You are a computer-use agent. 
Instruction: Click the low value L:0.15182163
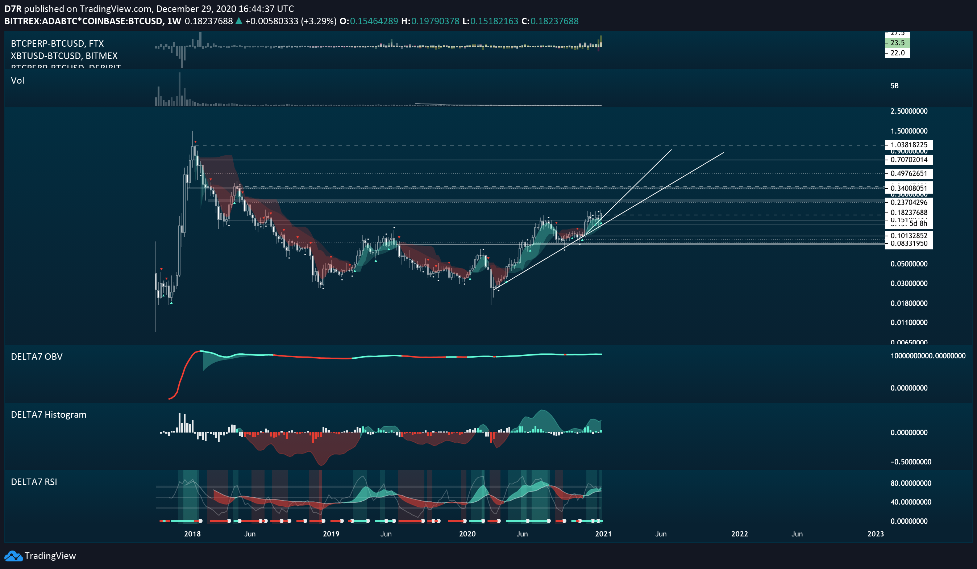coord(490,21)
